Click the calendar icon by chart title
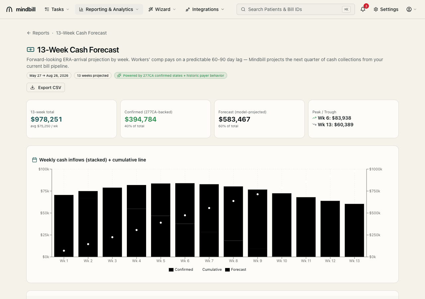This screenshot has width=425, height=299. (x=35, y=160)
